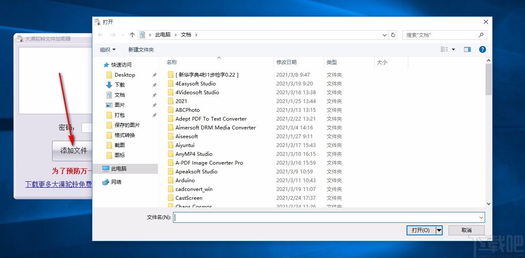525x258 pixels.
Task: Select the Aiseesoft folder icon
Action: pyautogui.click(x=170, y=136)
